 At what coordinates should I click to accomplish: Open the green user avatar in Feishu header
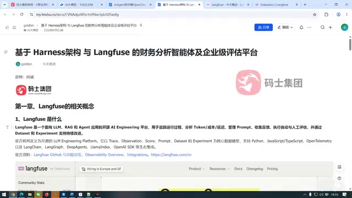344,27
